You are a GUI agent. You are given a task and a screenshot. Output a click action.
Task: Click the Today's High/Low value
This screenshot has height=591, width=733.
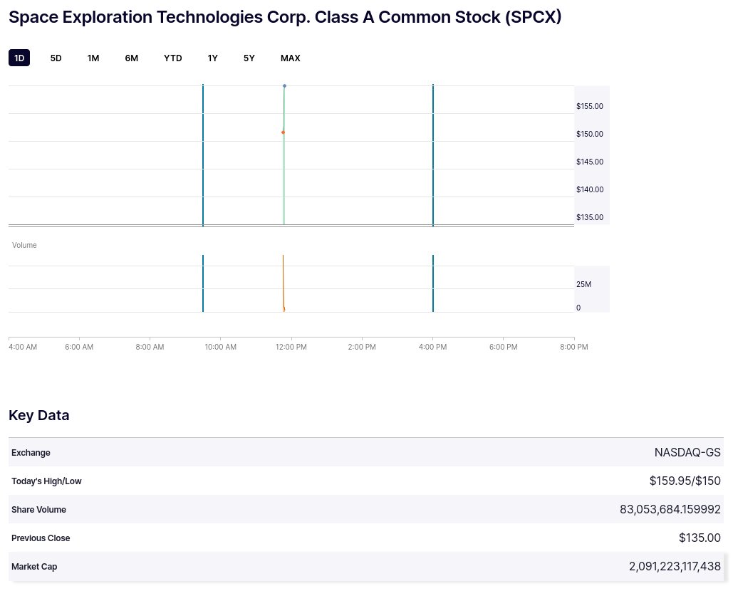click(685, 481)
